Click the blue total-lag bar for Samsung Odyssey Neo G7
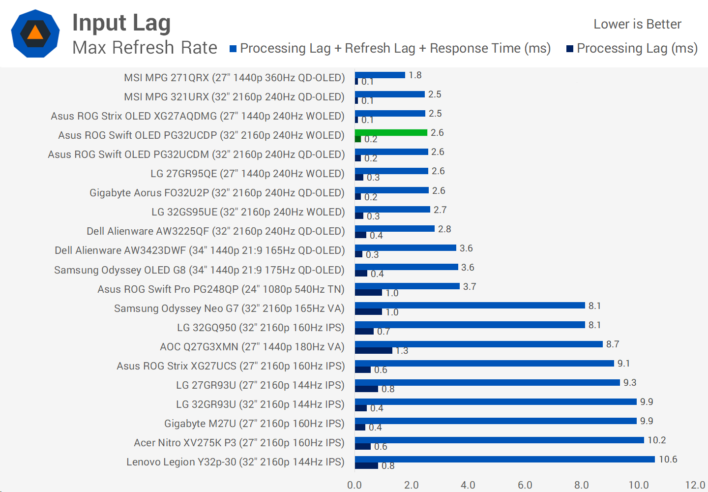This screenshot has height=492, width=708. pos(470,306)
